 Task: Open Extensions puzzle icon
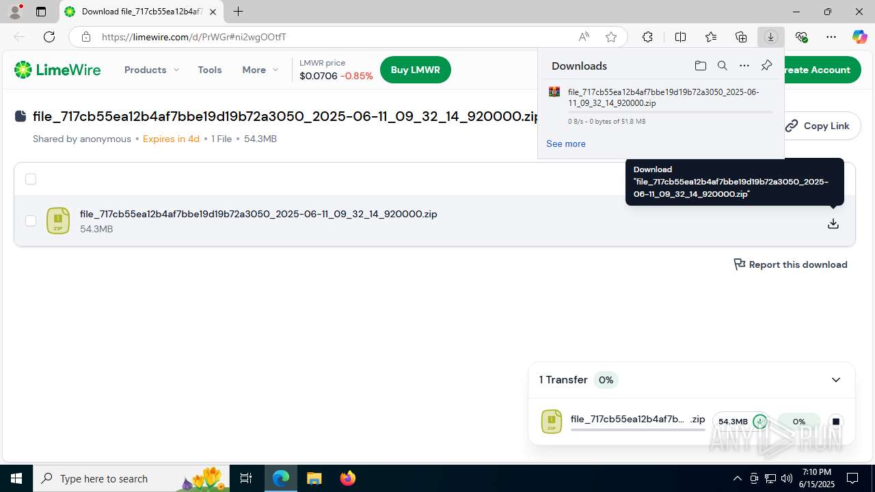click(647, 37)
